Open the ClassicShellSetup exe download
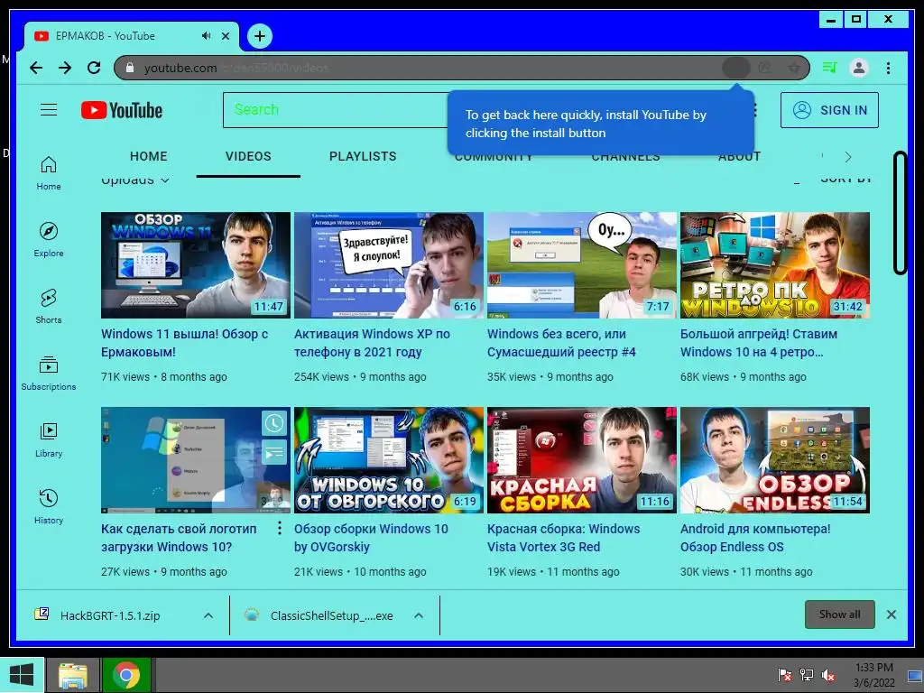 (332, 615)
